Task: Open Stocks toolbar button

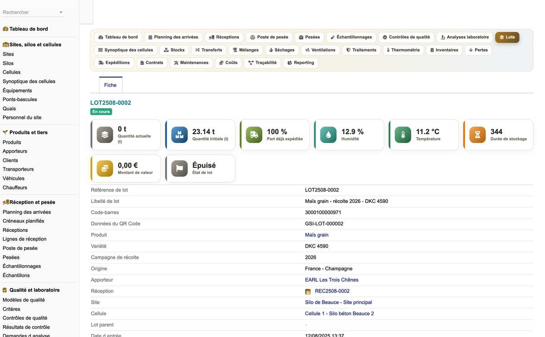Action: 174,50
